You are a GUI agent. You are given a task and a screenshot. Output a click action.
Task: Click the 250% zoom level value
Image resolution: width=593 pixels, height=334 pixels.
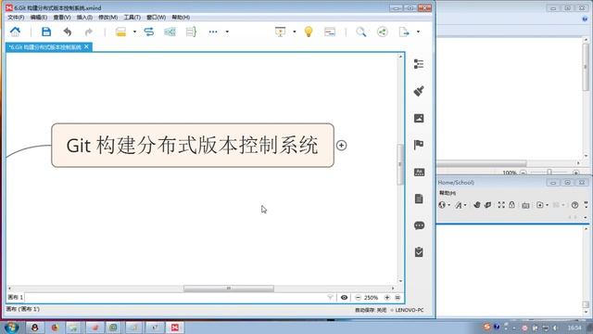[371, 298]
